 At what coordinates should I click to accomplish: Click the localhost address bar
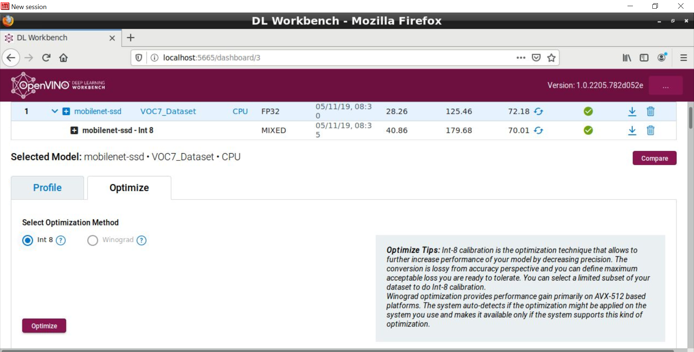(x=325, y=58)
